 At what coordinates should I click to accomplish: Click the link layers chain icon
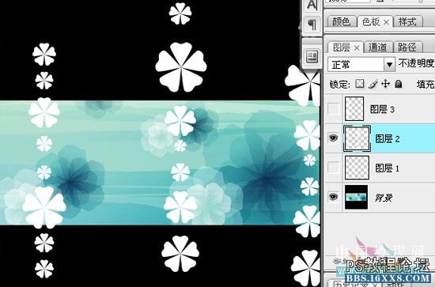coord(336,260)
